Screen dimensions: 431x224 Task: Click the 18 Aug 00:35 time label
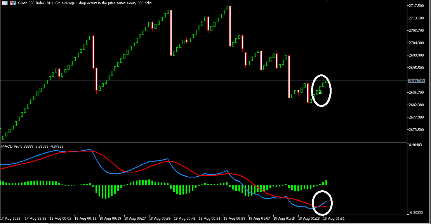click(160, 219)
